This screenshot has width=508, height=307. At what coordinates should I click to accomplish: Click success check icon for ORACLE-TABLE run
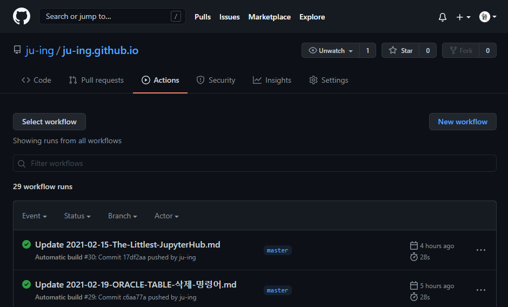pyautogui.click(x=26, y=284)
